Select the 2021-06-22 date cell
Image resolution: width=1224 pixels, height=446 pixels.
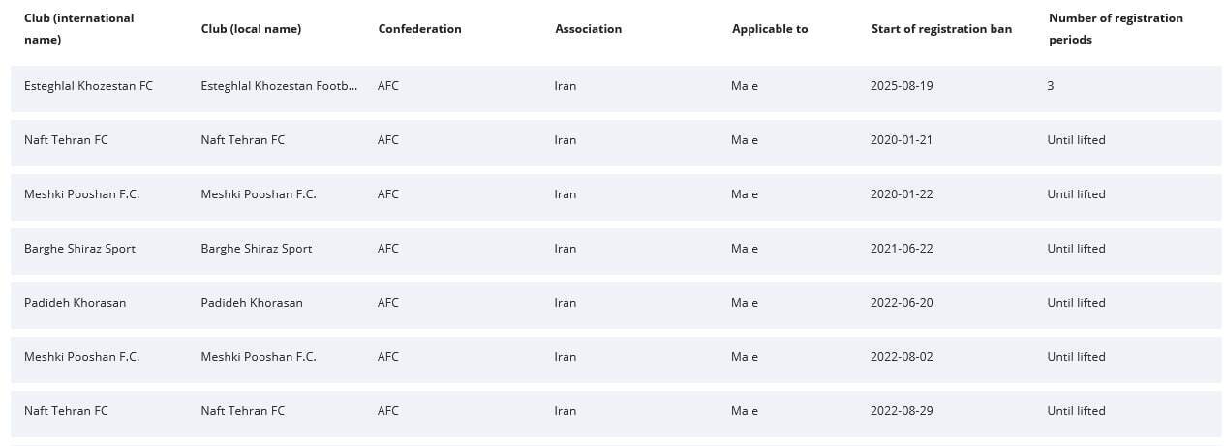pos(902,249)
